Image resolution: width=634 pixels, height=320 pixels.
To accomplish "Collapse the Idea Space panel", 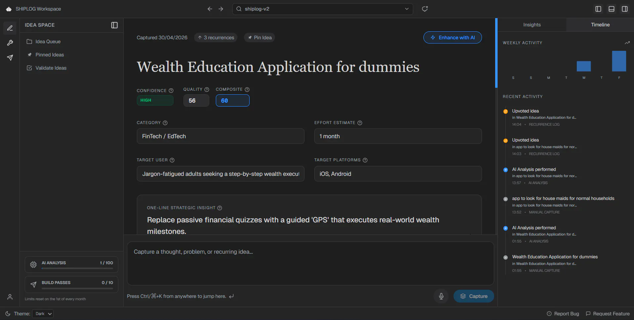I will (114, 25).
